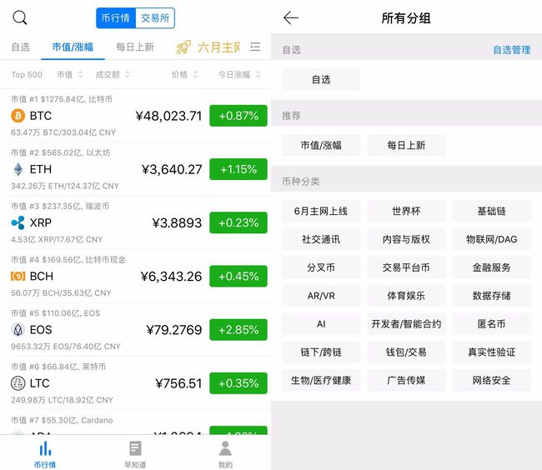Tap LTC price ¥756.51

[178, 383]
